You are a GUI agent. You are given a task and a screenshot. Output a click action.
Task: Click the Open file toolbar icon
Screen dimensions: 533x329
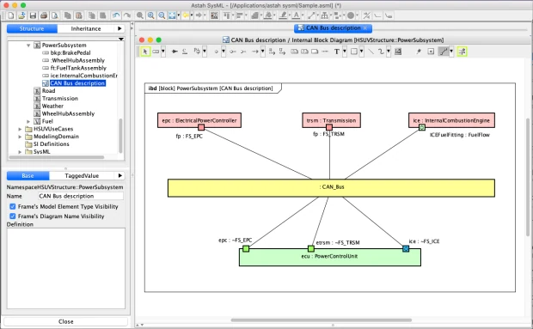(21, 15)
